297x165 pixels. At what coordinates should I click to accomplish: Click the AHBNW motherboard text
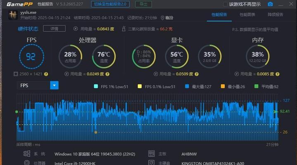click(x=189, y=154)
